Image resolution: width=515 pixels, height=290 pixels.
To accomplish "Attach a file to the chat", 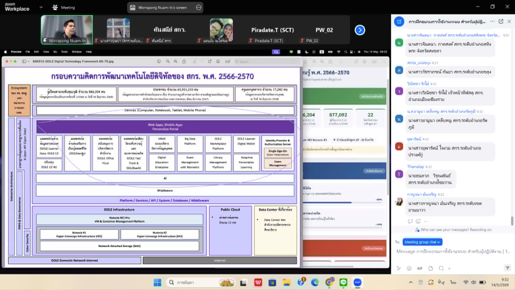I will point(431,268).
